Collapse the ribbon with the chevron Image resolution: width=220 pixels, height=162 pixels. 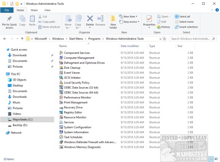212,10
